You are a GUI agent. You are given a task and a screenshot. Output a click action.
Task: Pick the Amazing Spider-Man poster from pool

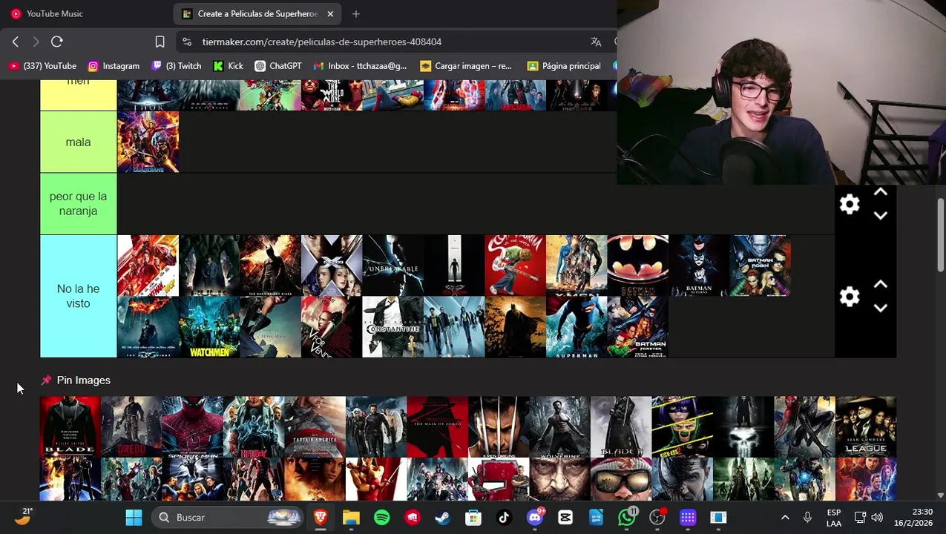pyautogui.click(x=192, y=426)
